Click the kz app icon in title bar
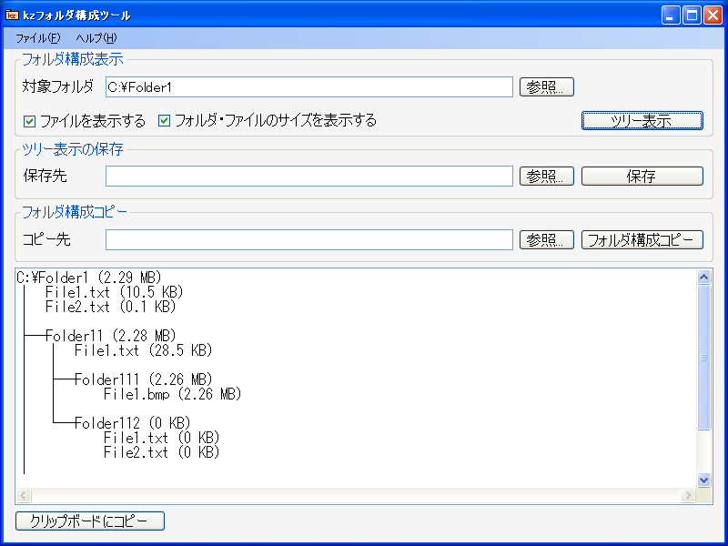This screenshot has width=728, height=546. click(13, 15)
